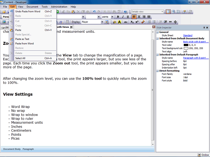Click the Justify alignment button

pyautogui.click(x=149, y=17)
